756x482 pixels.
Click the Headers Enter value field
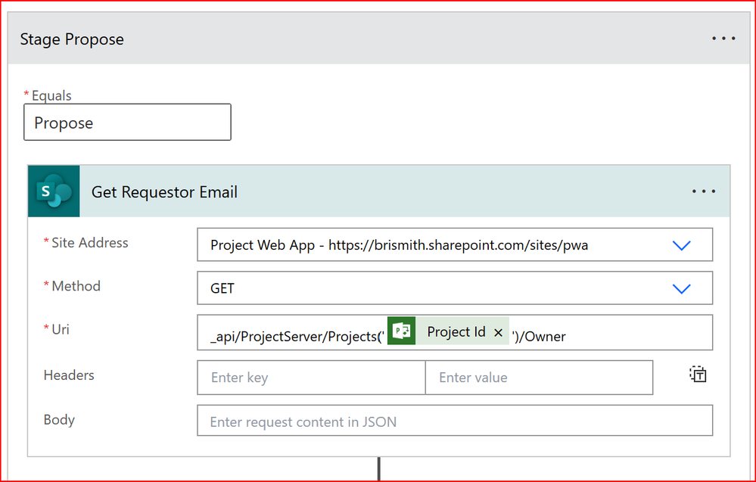coord(539,378)
